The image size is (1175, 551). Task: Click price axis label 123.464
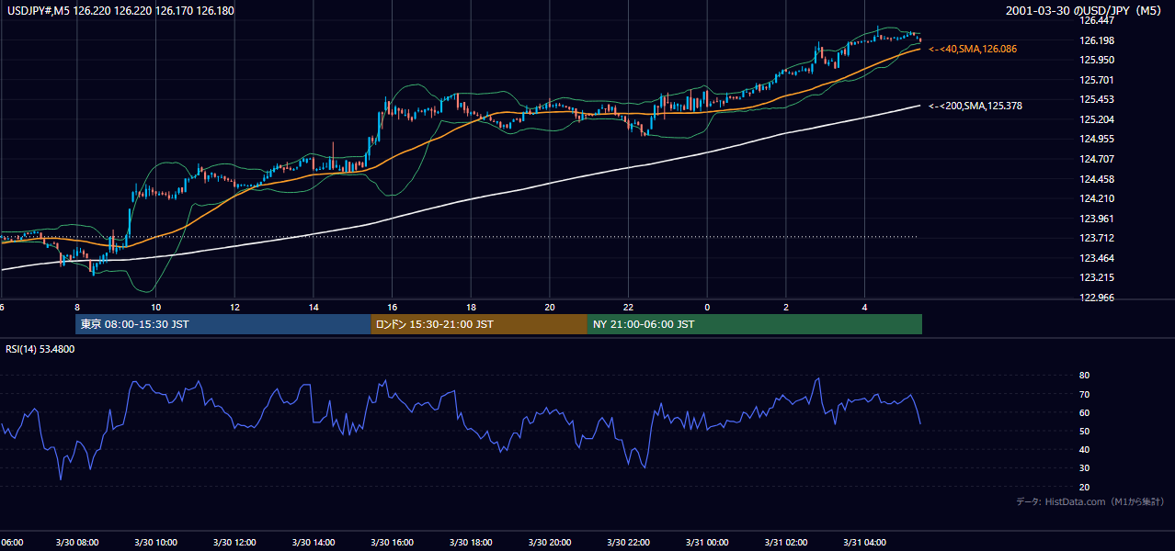coord(1097,258)
